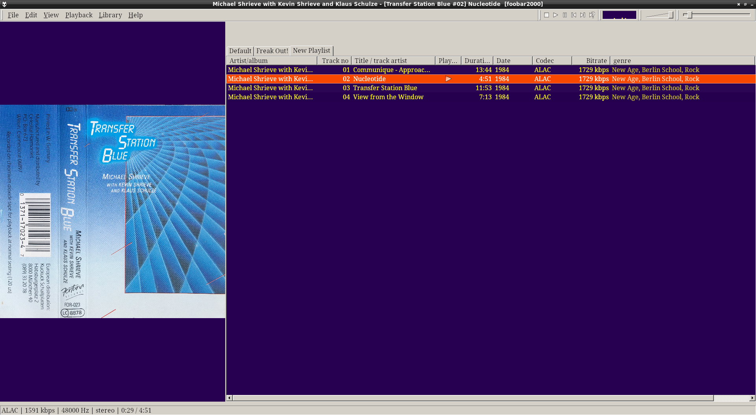
Task: Stop playback with the Stop button
Action: 547,15
